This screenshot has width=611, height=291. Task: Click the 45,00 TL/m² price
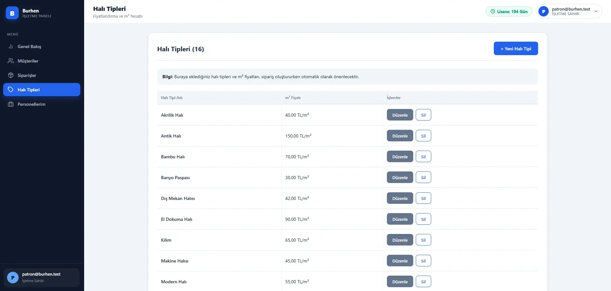[x=297, y=261]
